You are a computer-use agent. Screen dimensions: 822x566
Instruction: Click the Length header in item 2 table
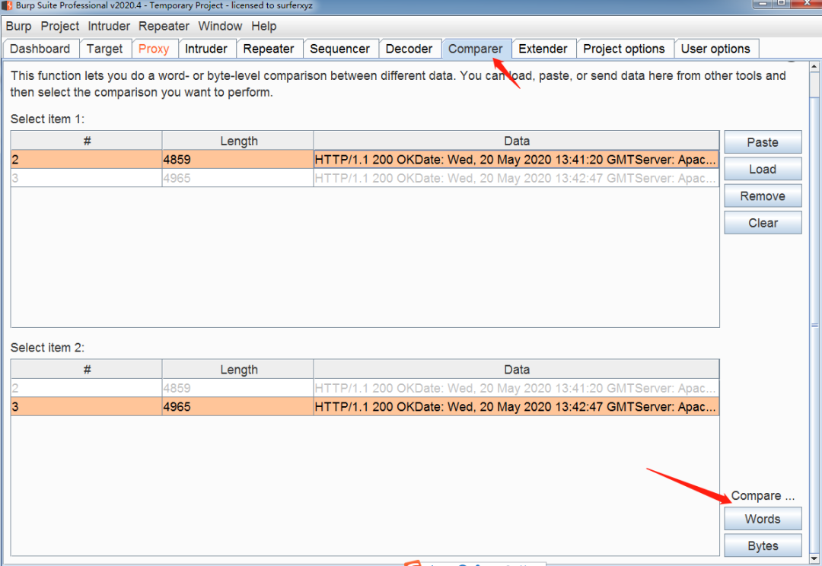pyautogui.click(x=238, y=369)
